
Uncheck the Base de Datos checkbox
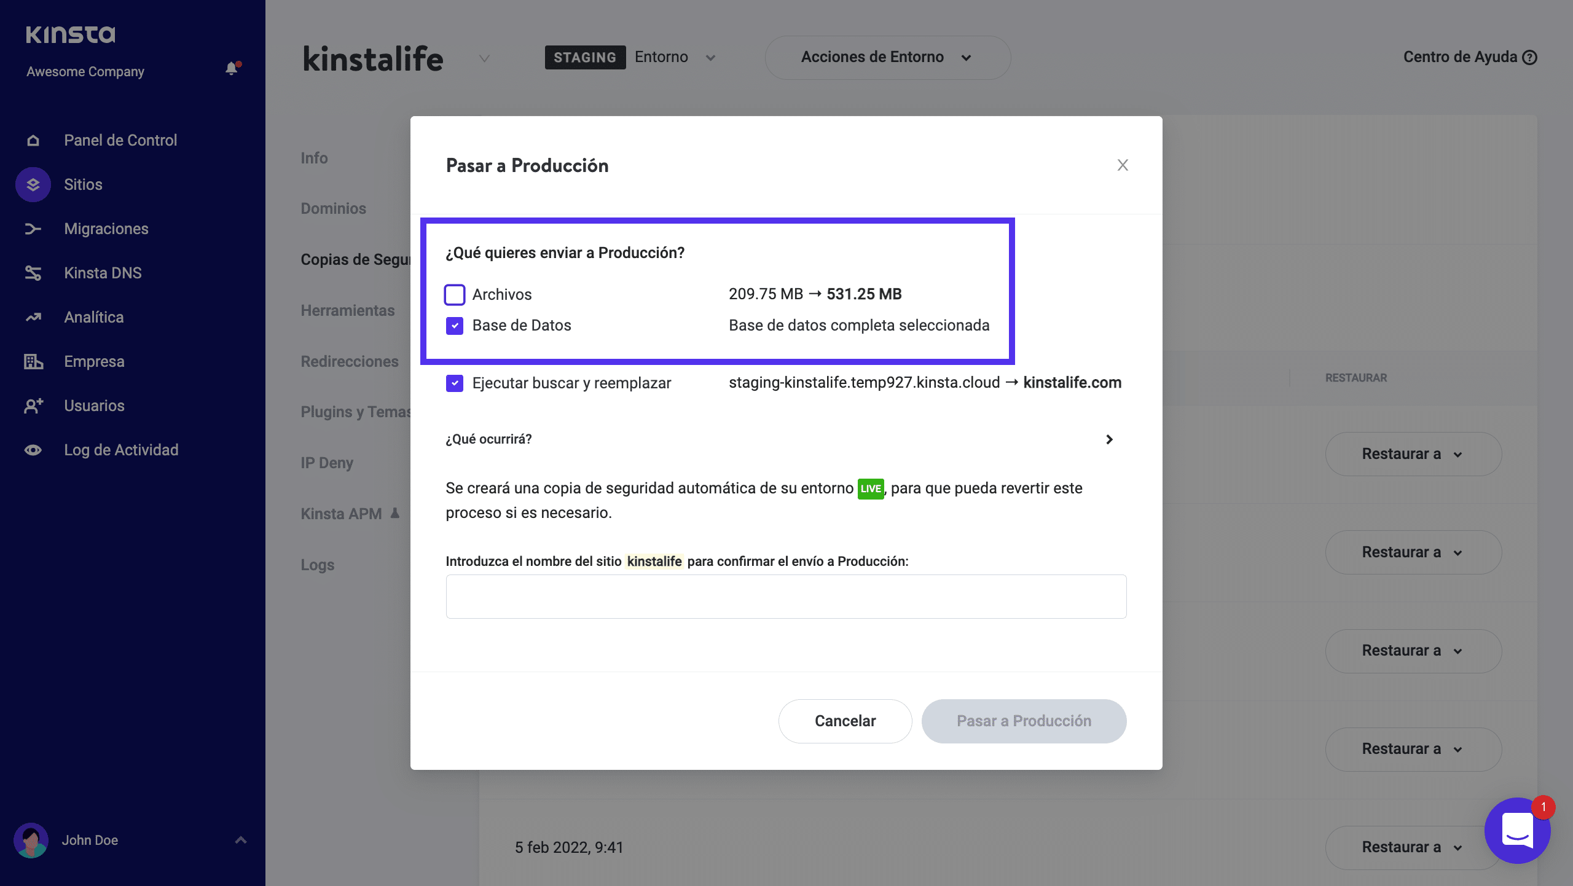click(x=455, y=326)
